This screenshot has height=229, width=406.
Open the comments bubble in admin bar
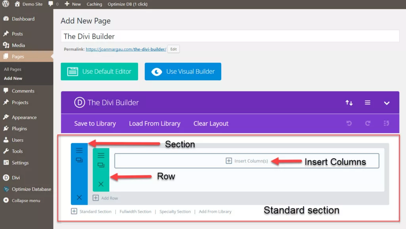(53, 4)
